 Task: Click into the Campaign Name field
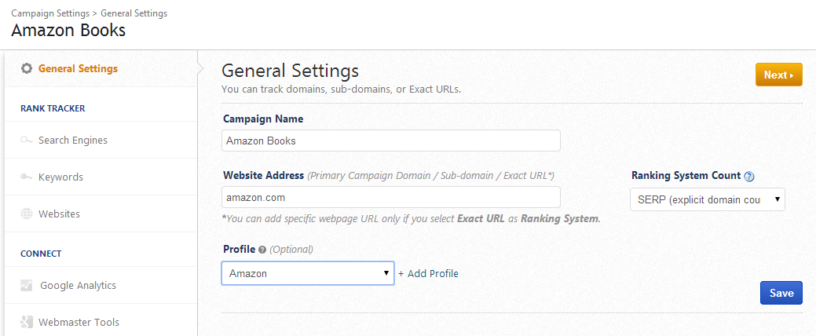(391, 141)
